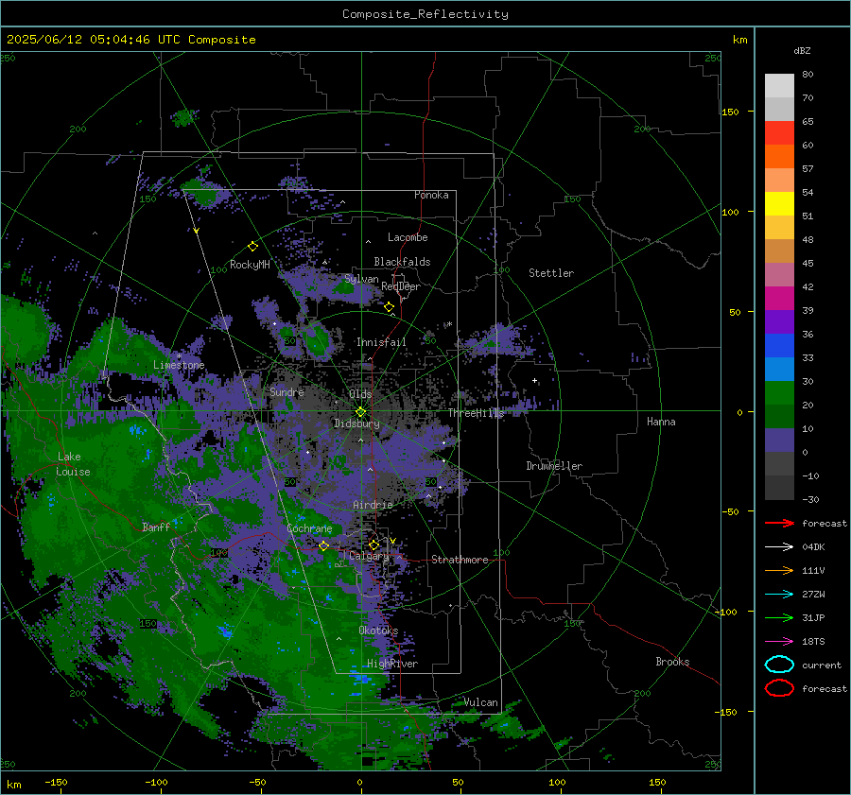
Task: Click the Hanna city label
Action: [x=661, y=421]
